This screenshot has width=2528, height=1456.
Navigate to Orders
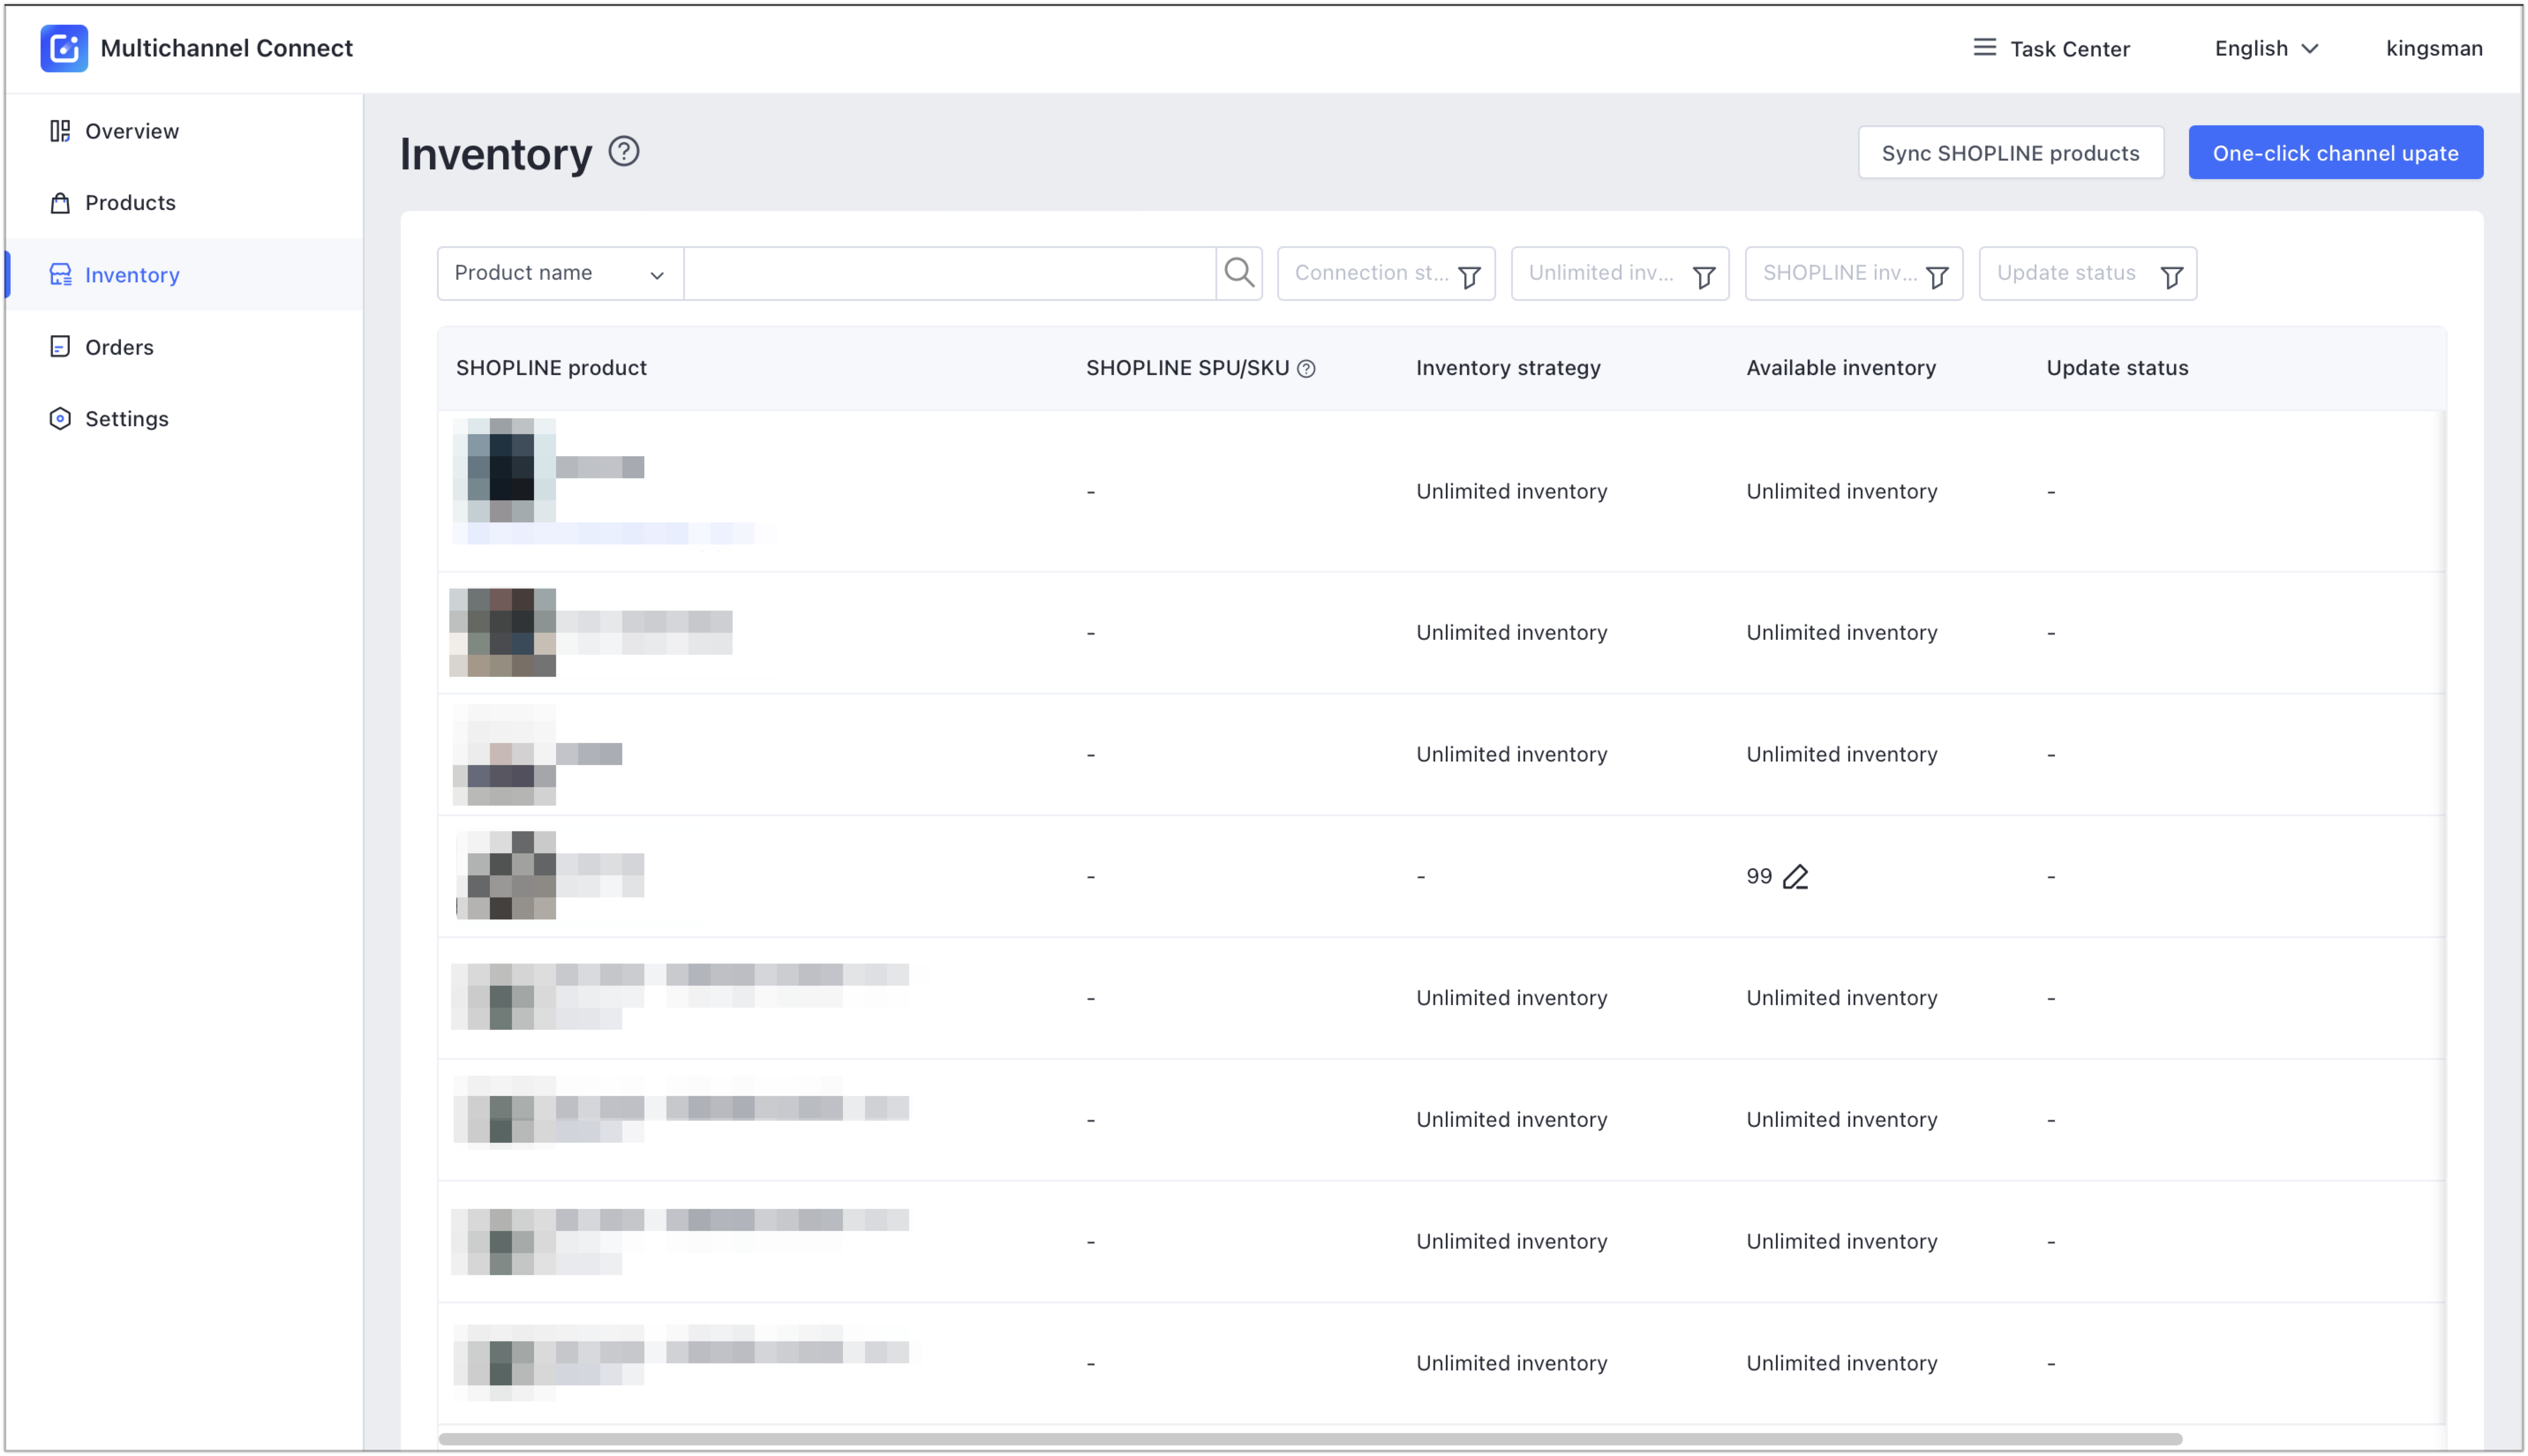184,346
